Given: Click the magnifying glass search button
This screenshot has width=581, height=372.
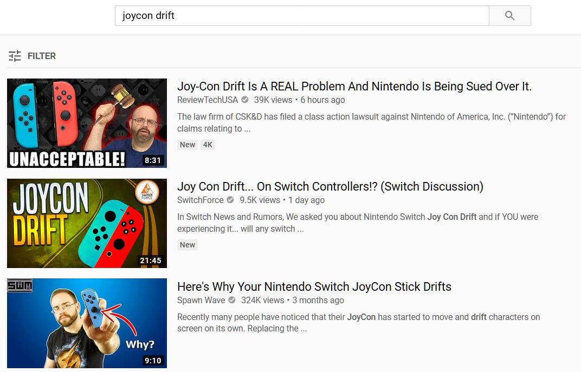Looking at the screenshot, I should [510, 16].
